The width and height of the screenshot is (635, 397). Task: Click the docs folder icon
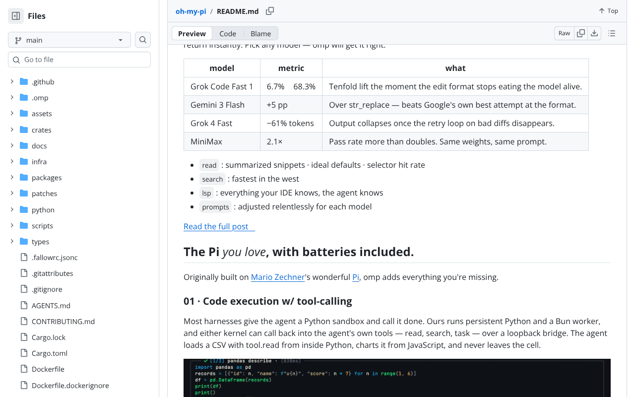pyautogui.click(x=24, y=145)
